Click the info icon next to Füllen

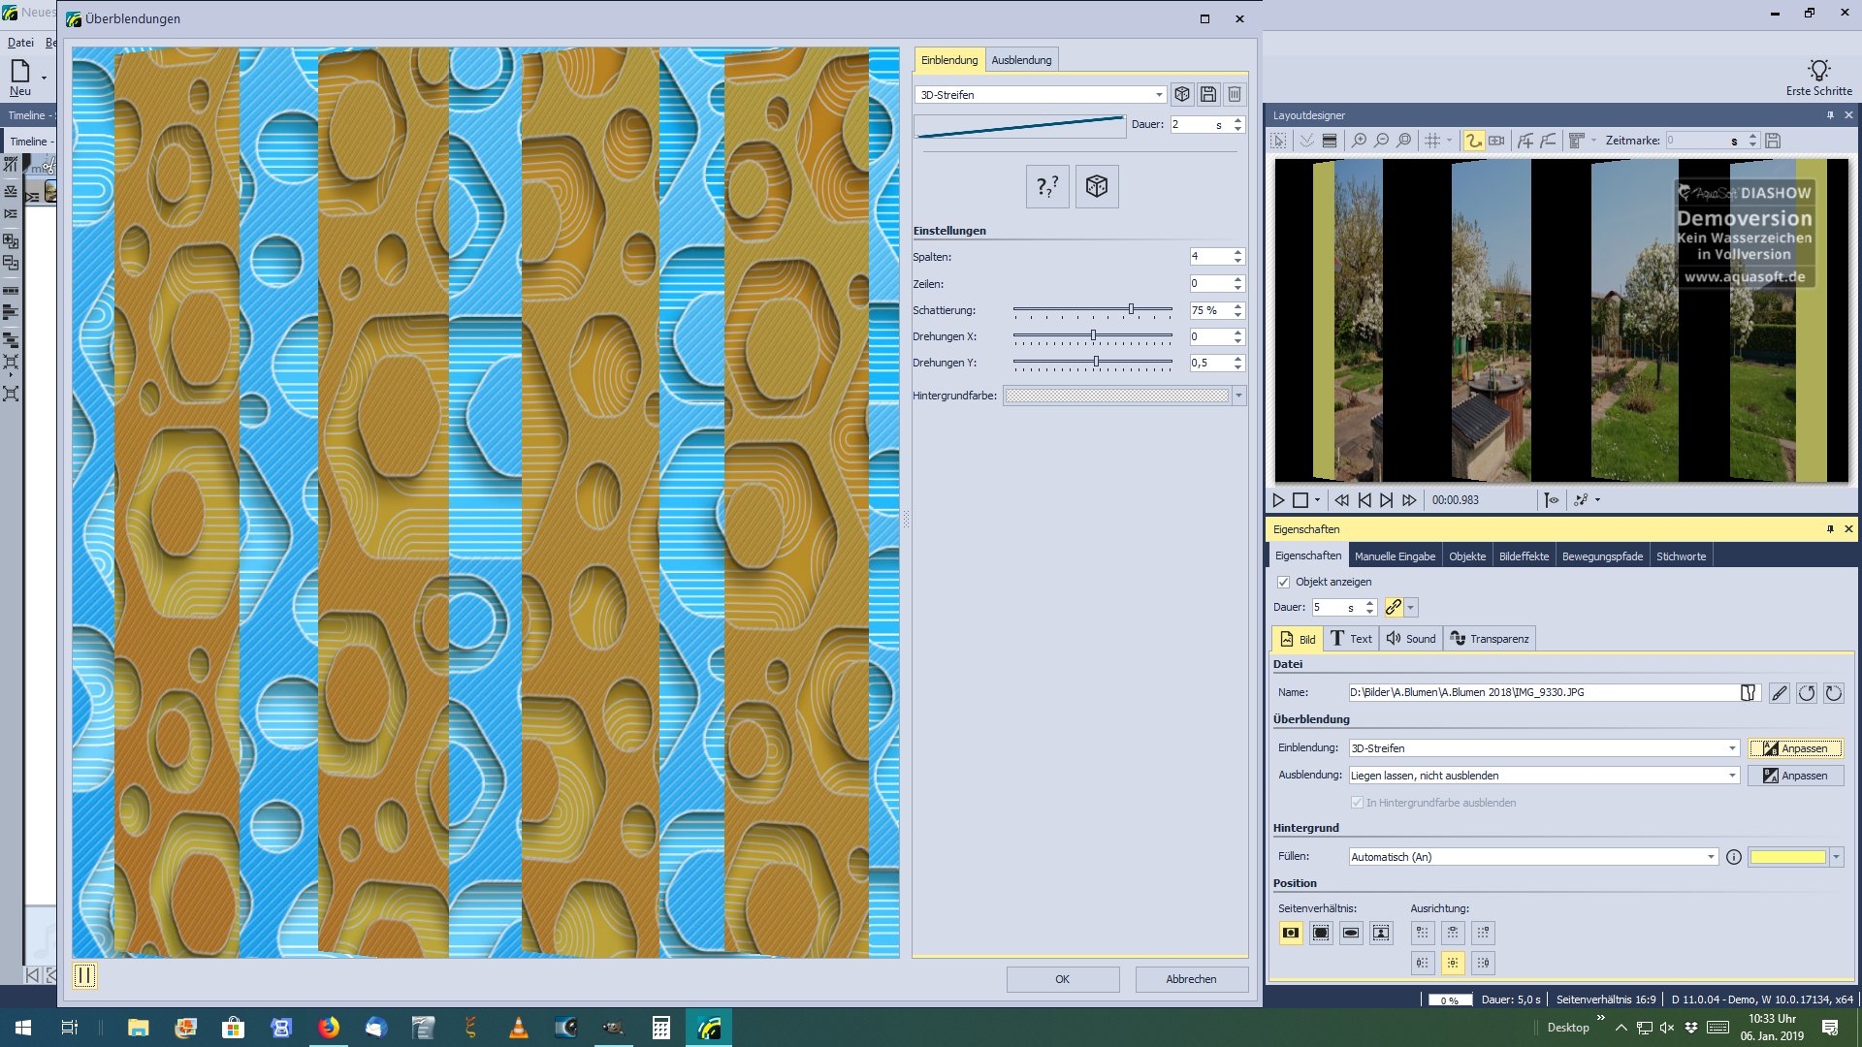(x=1733, y=857)
